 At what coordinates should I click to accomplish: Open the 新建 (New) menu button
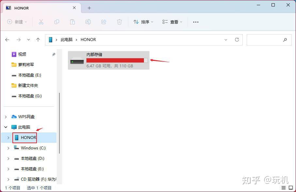tap(17, 22)
